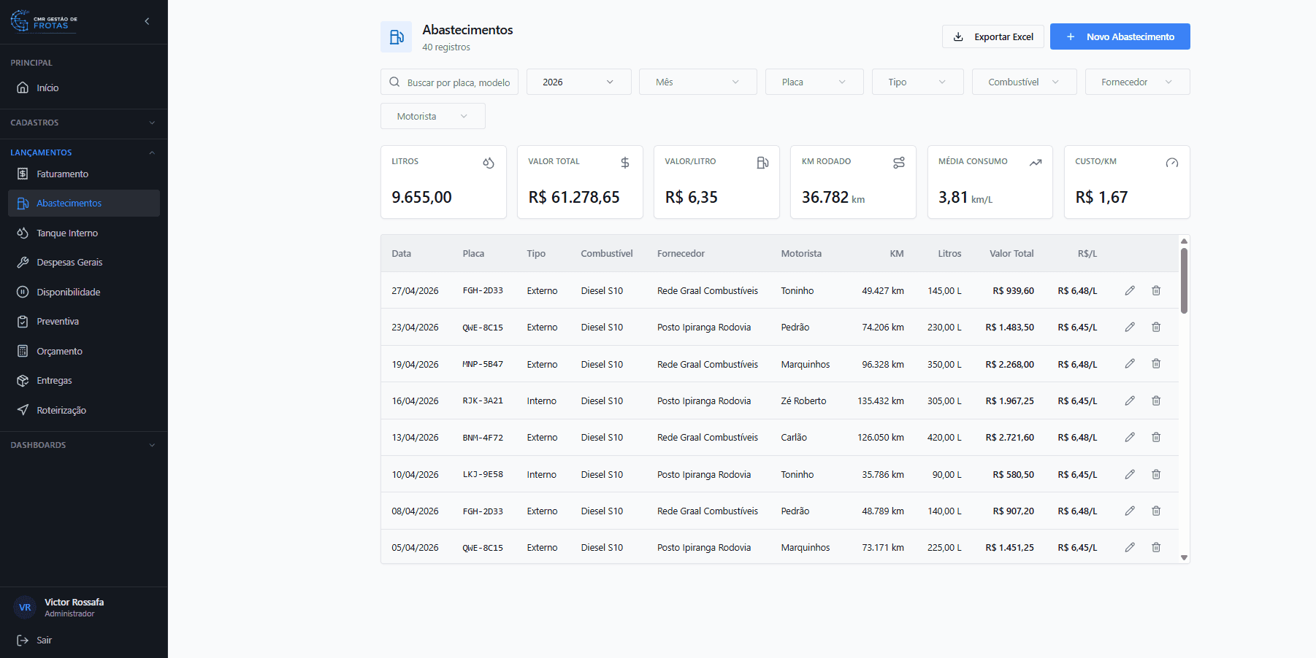Click the search by placa input field
This screenshot has height=658, width=1316.
pyautogui.click(x=449, y=82)
